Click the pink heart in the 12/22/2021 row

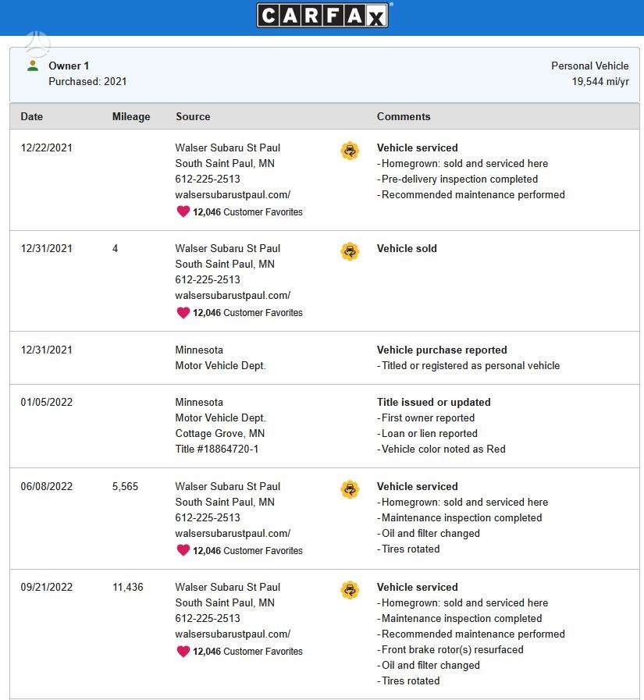point(183,211)
